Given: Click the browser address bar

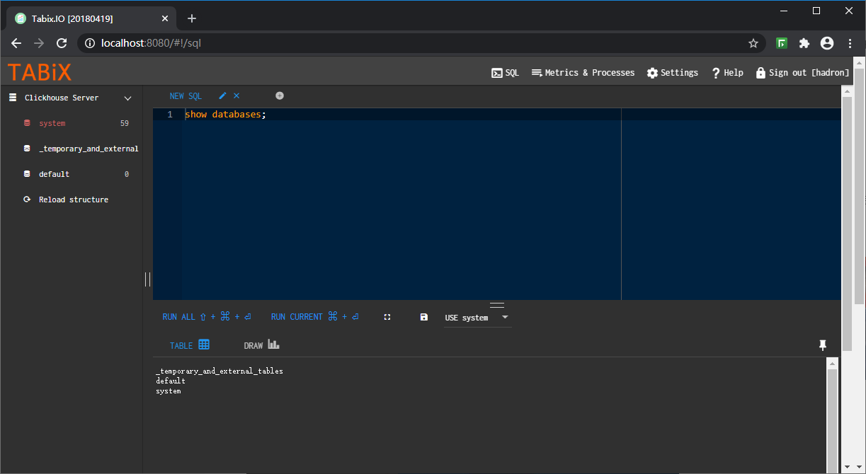Looking at the screenshot, I should tap(283, 43).
